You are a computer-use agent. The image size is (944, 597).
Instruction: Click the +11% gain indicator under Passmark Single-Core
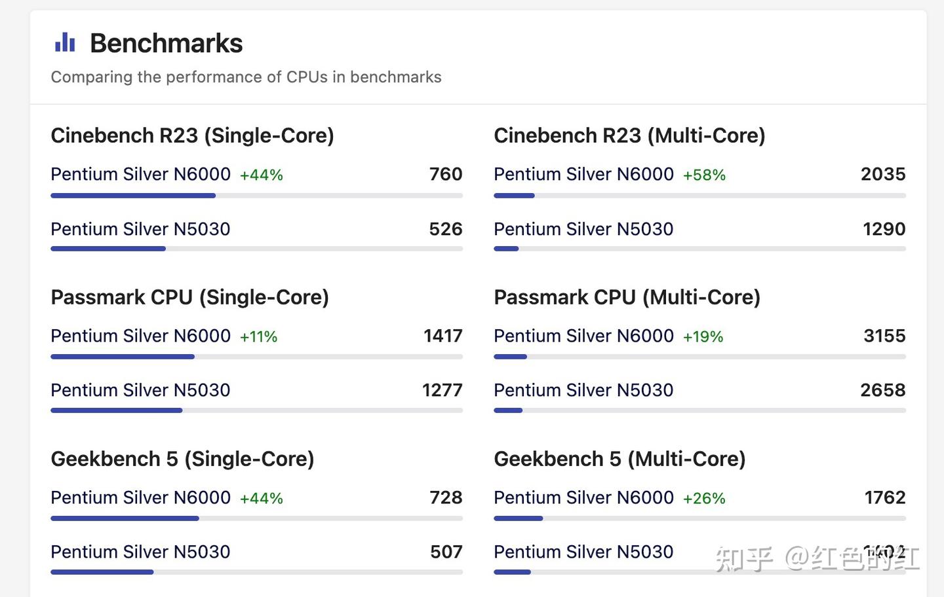(x=257, y=336)
